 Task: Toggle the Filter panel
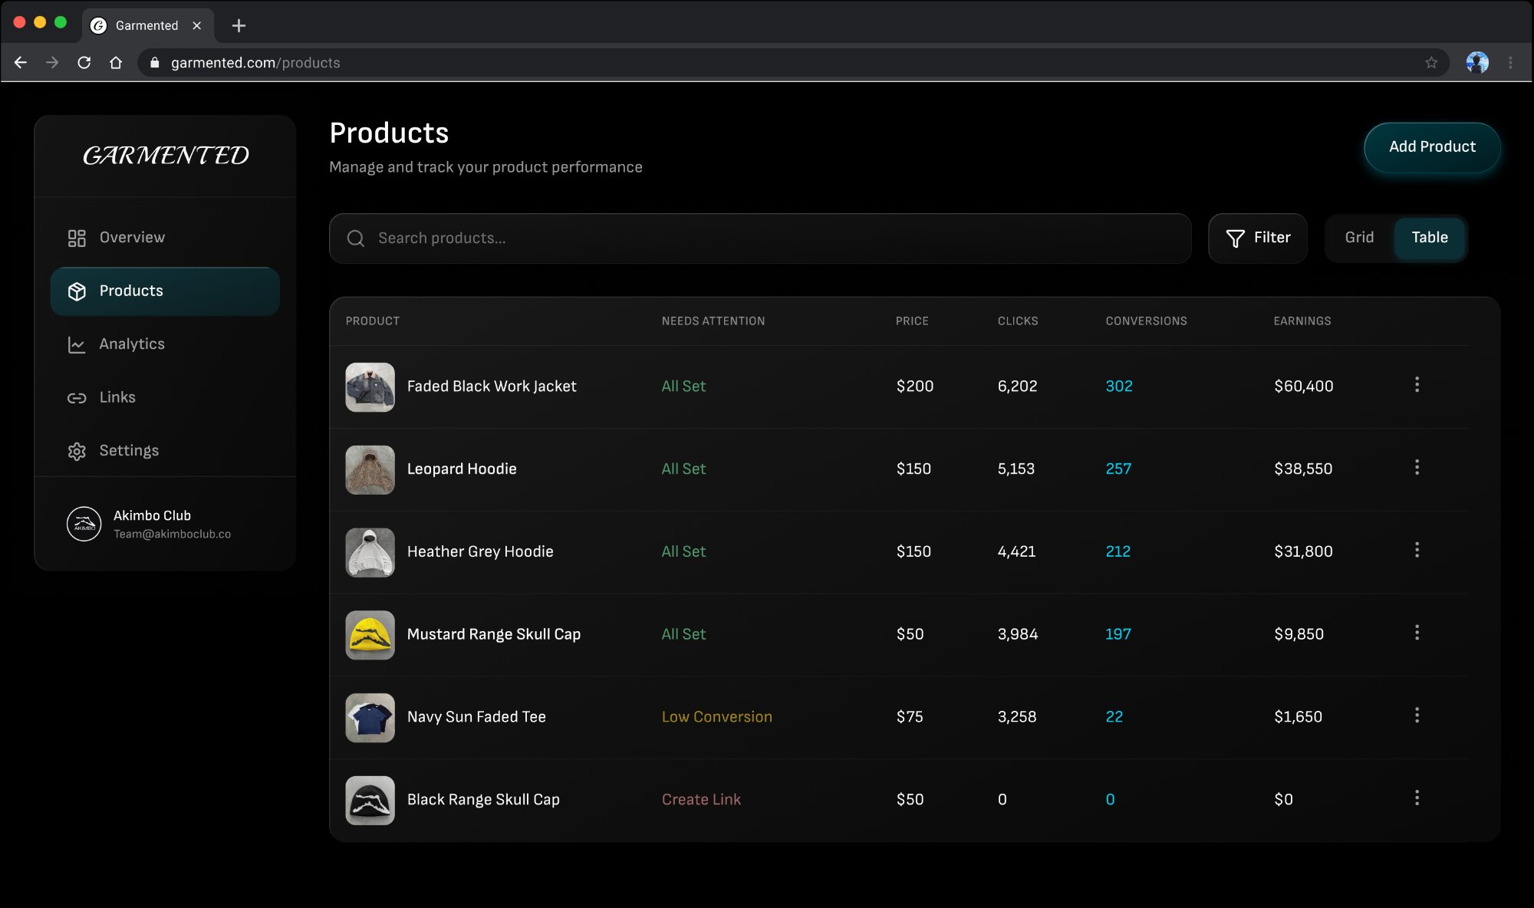tap(1258, 238)
